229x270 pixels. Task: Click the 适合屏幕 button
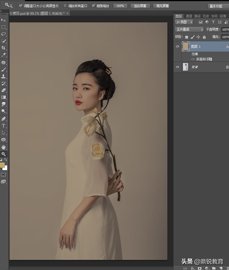[140, 6]
